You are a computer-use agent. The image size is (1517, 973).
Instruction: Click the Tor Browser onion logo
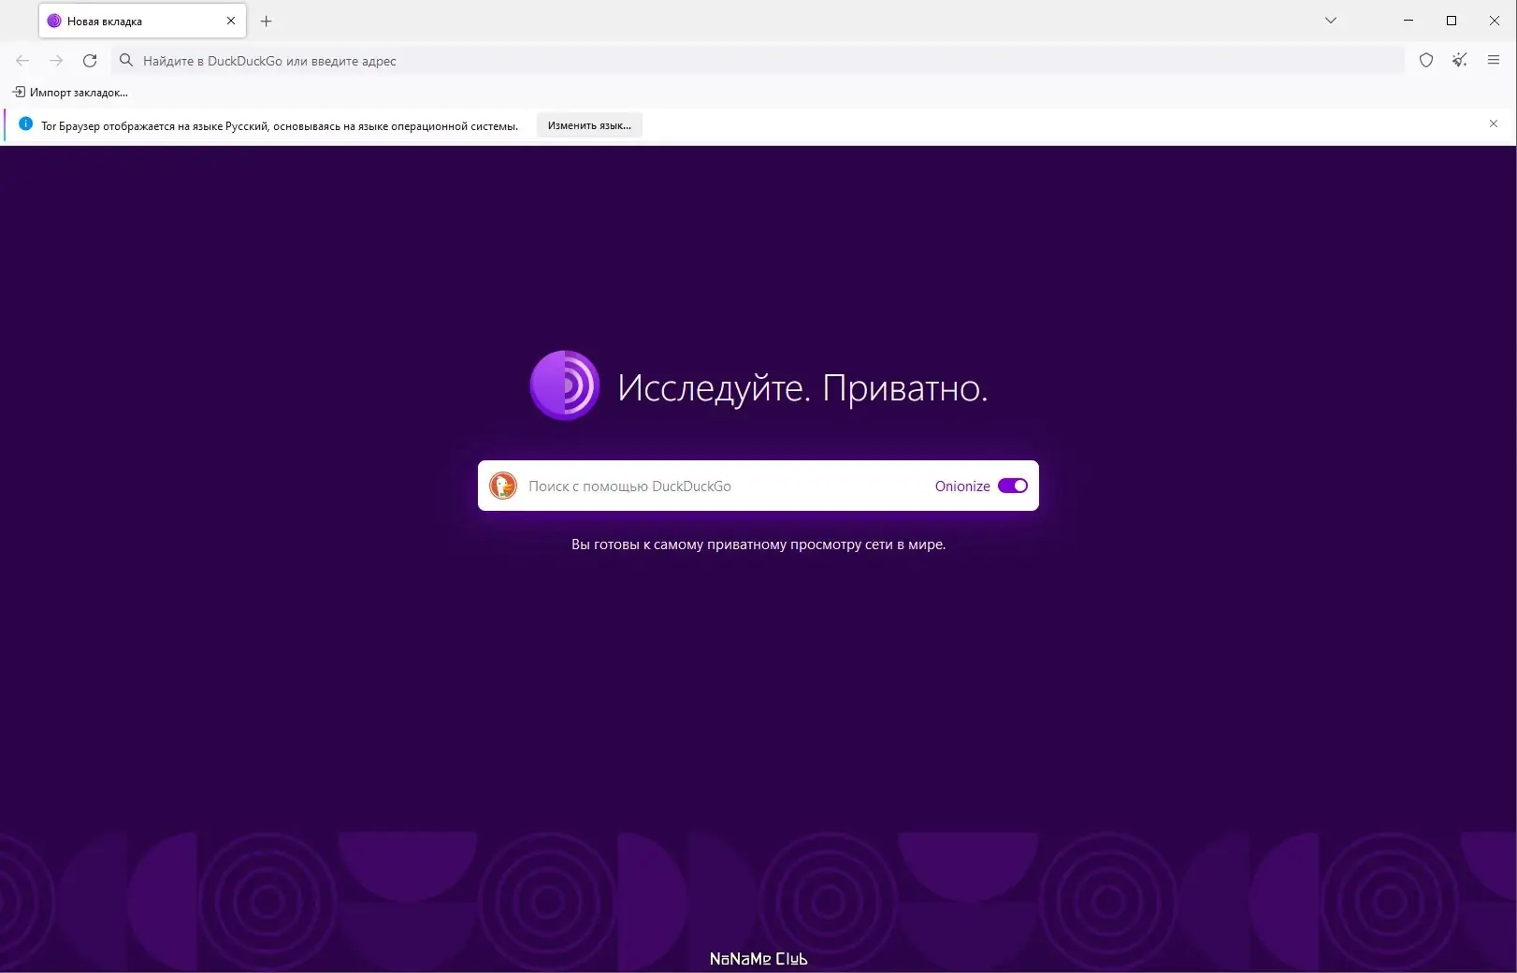click(565, 385)
